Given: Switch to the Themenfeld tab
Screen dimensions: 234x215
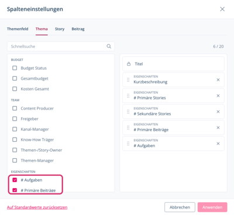Looking at the screenshot, I should click(18, 29).
